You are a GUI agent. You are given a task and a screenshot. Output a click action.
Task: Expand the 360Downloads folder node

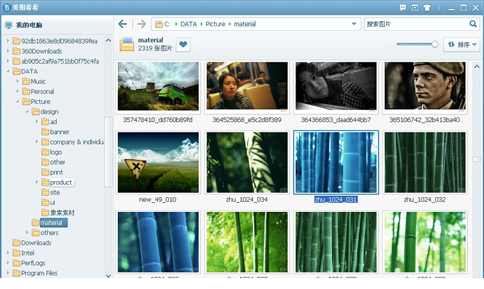pyautogui.click(x=8, y=51)
